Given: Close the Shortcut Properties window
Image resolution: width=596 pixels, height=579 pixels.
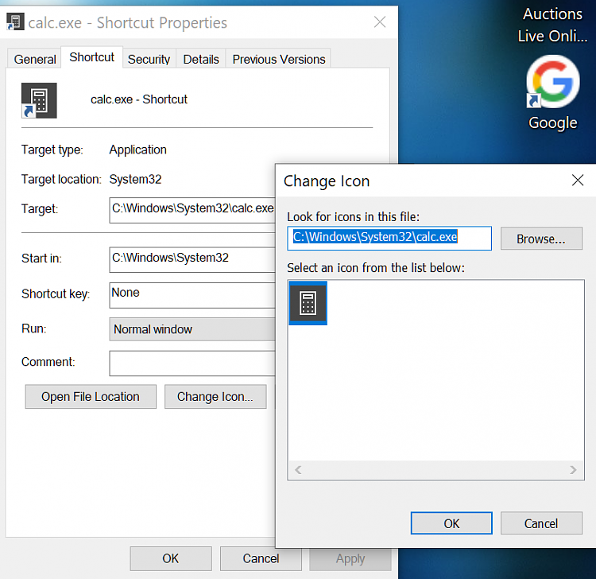Looking at the screenshot, I should tap(380, 22).
